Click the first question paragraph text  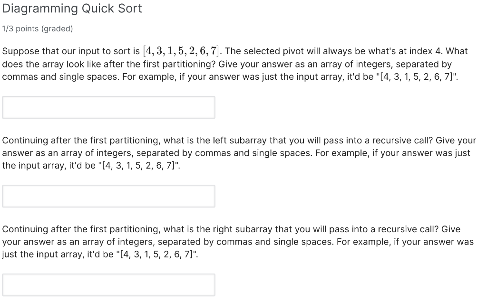pos(233,64)
